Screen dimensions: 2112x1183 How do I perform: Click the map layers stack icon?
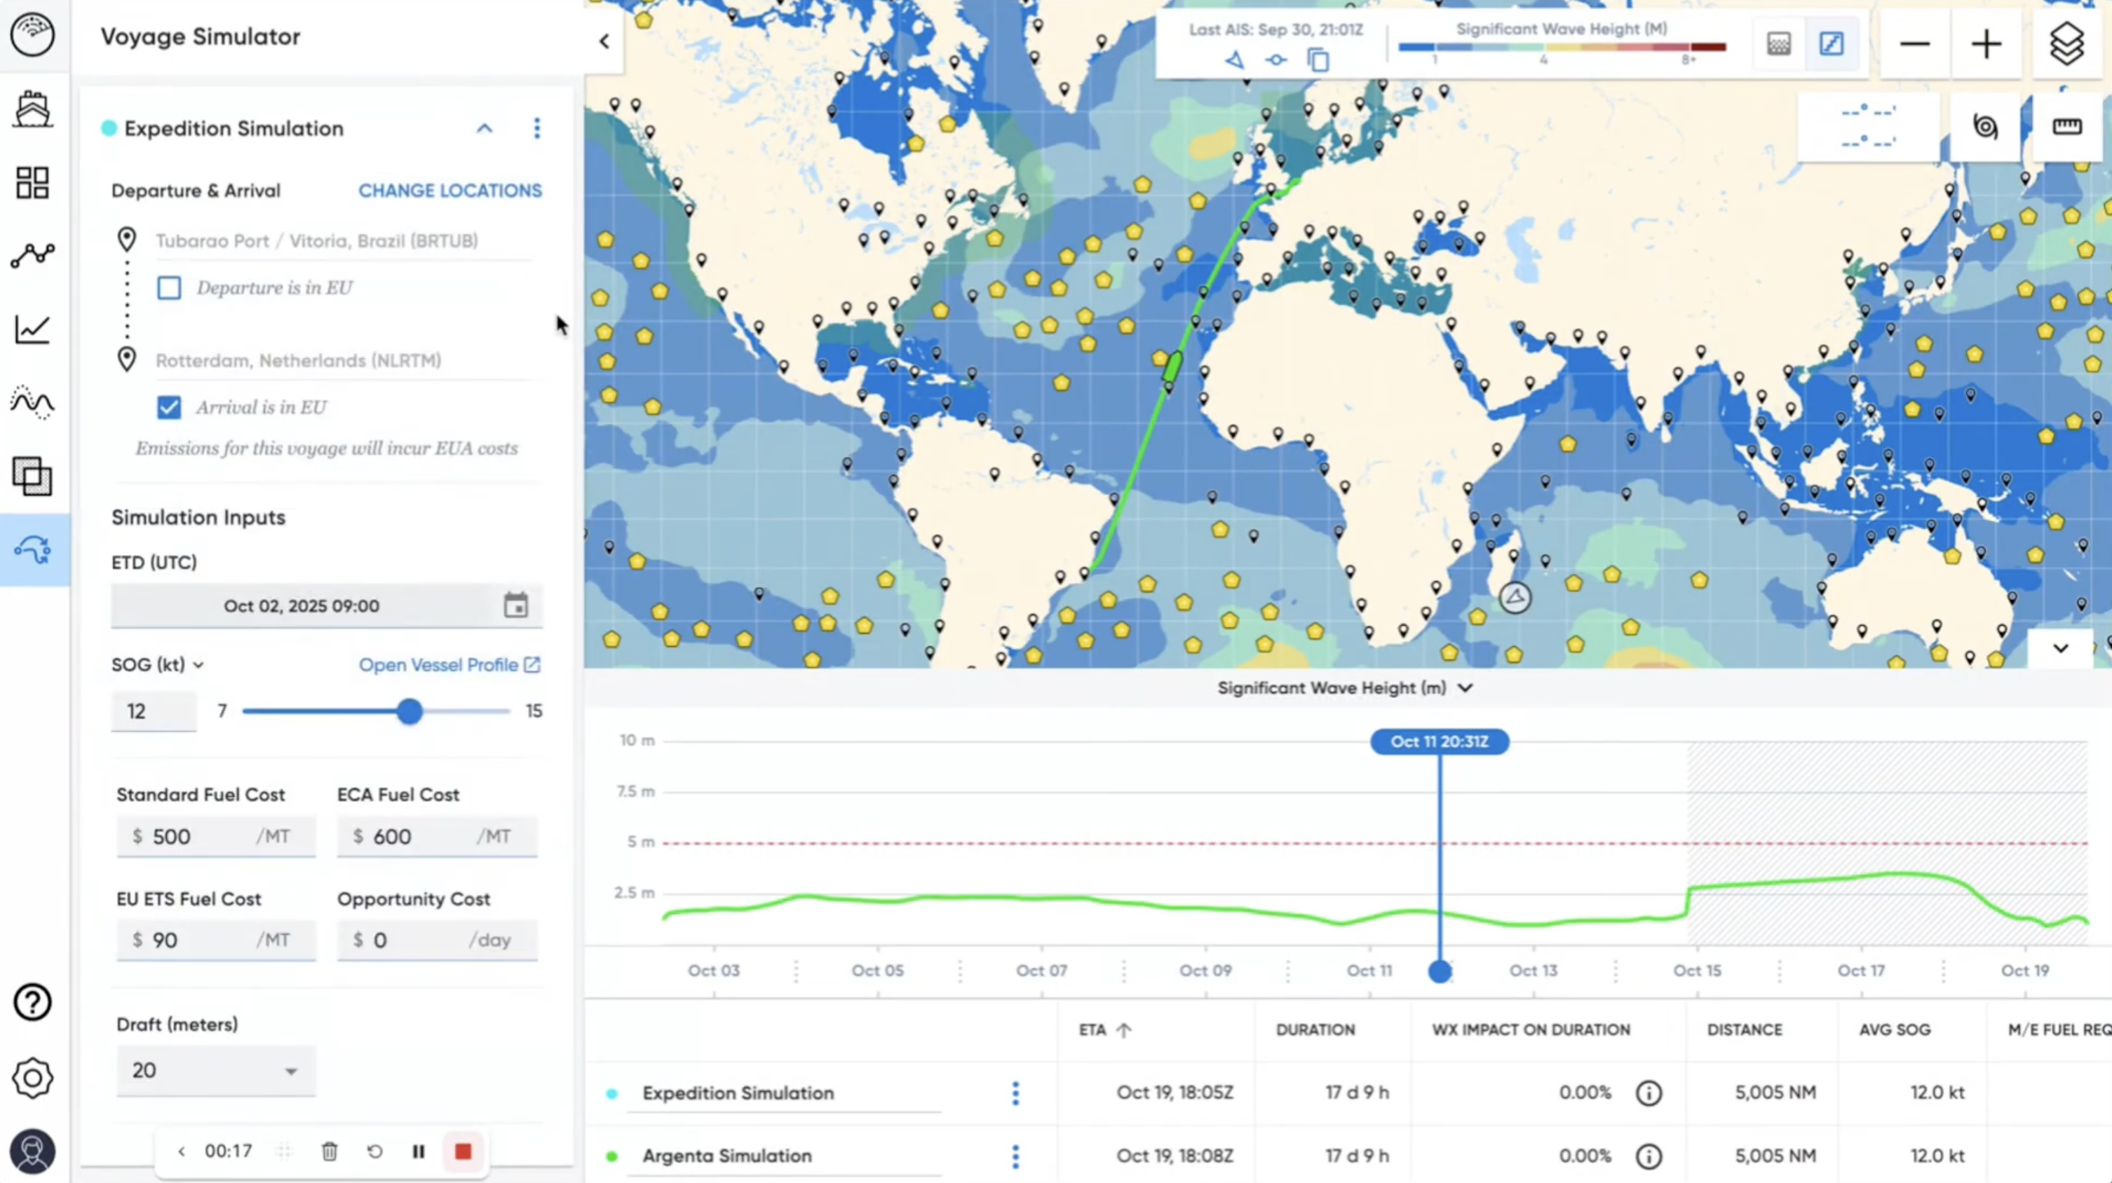(x=2066, y=43)
